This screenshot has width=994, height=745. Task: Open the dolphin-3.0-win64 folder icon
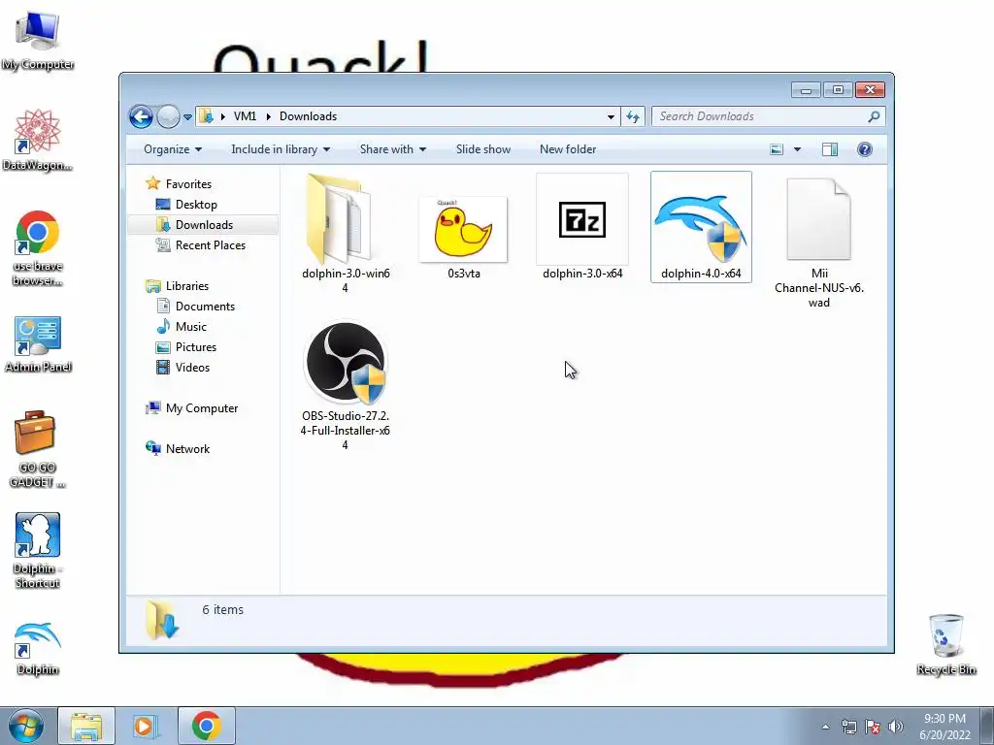[339, 218]
